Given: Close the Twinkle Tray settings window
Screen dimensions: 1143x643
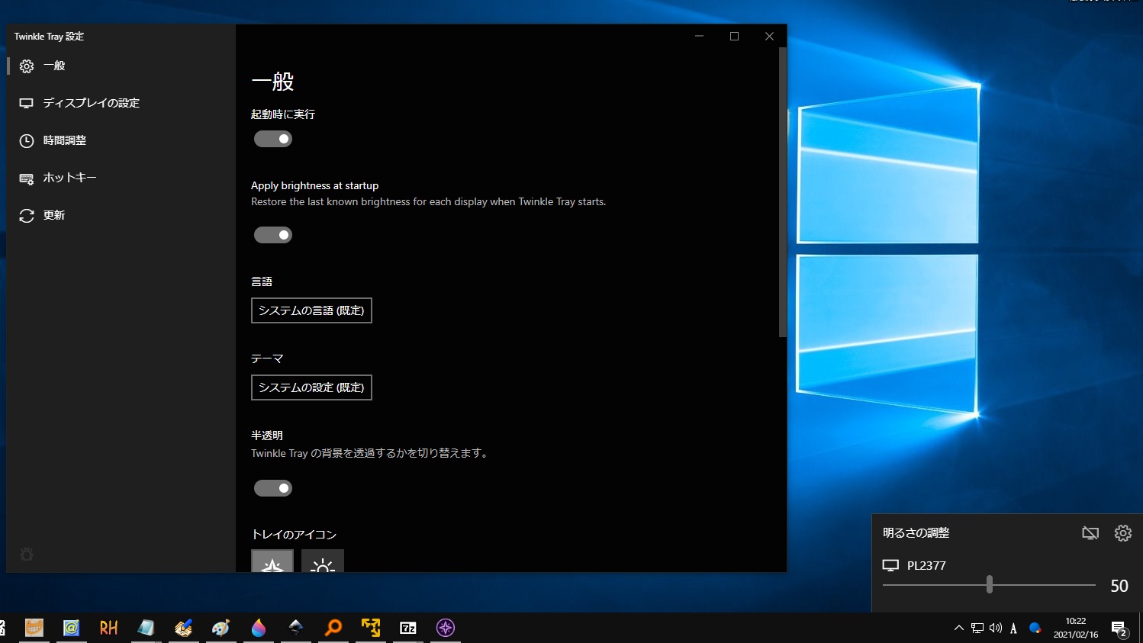Looking at the screenshot, I should coord(769,36).
